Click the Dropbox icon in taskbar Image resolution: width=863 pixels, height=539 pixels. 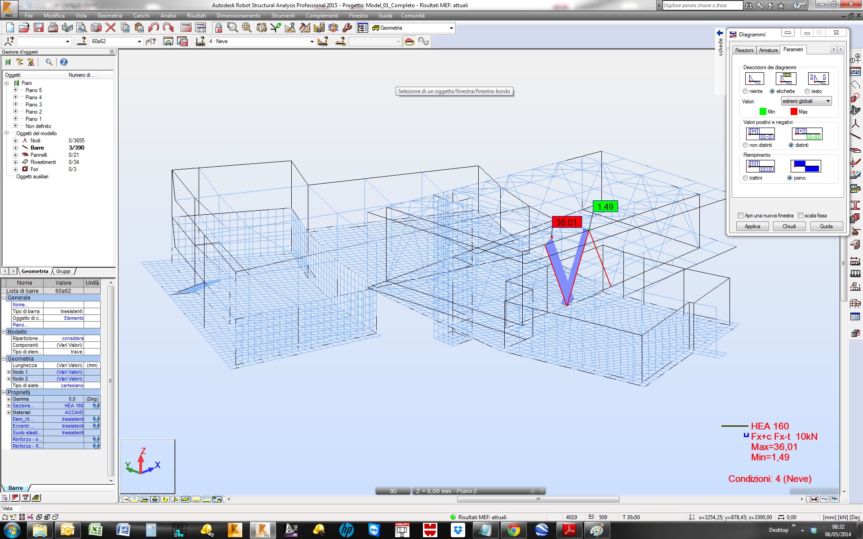point(458,530)
